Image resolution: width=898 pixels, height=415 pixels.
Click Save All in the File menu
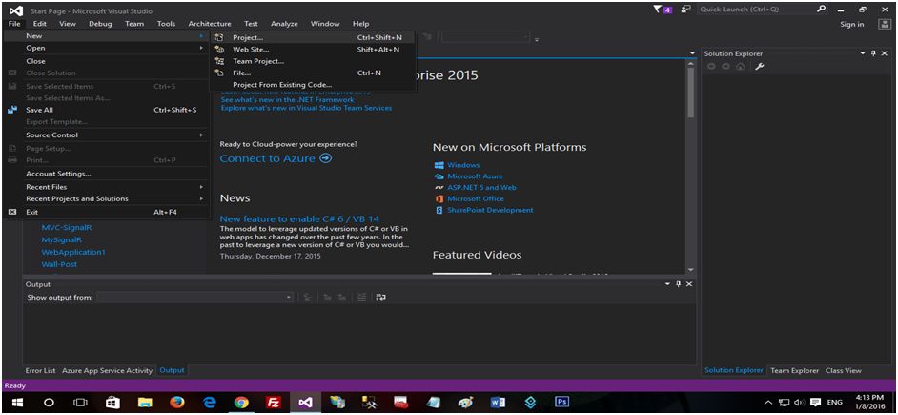(107, 110)
